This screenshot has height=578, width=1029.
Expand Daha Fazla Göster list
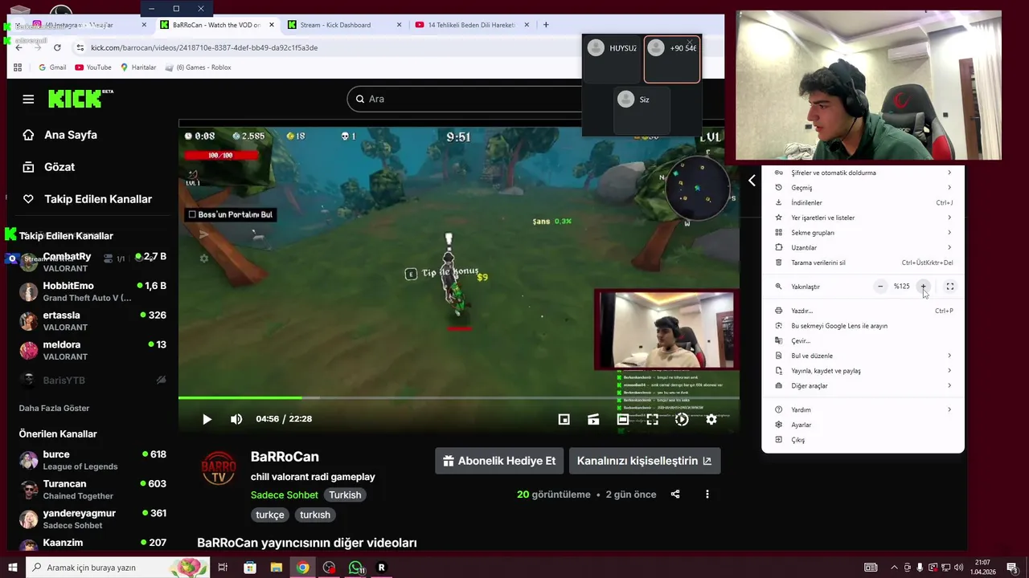(54, 408)
